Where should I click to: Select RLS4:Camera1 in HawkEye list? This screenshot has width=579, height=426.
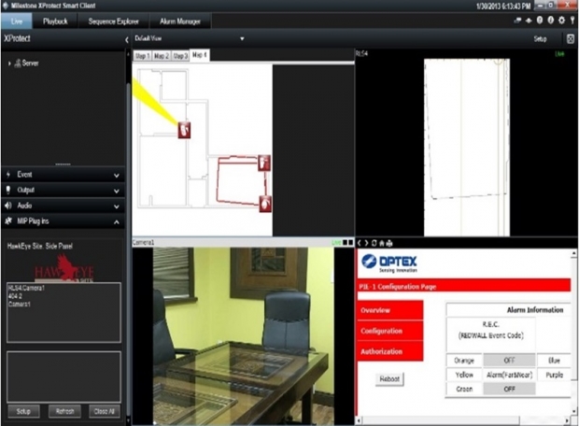[26, 288]
